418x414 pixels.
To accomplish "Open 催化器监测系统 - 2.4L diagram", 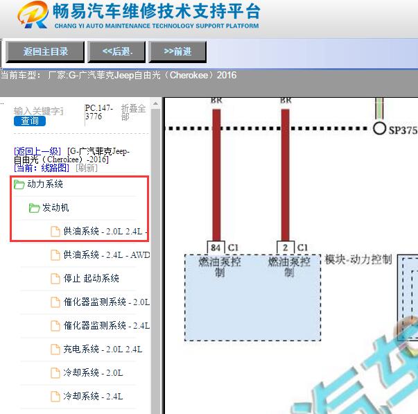I will [107, 325].
